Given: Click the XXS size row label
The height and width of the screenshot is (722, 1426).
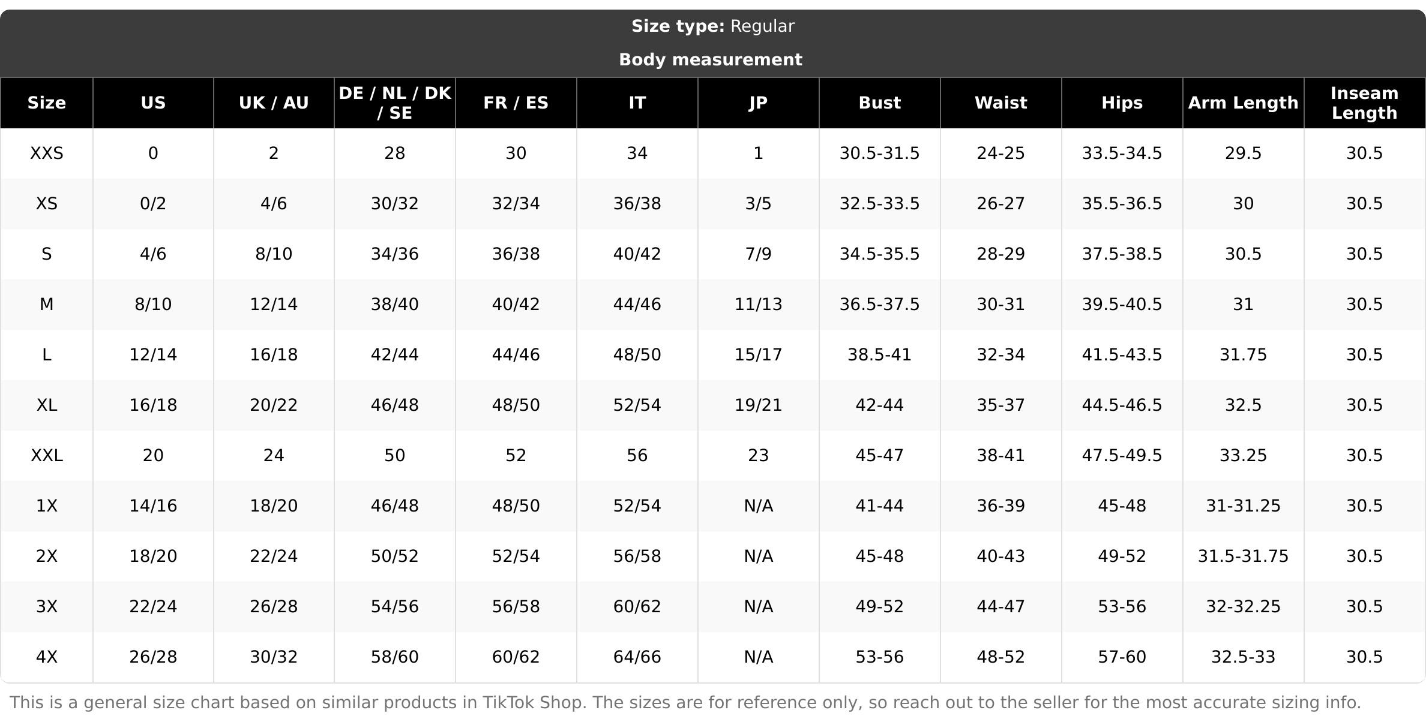Looking at the screenshot, I should [x=47, y=154].
